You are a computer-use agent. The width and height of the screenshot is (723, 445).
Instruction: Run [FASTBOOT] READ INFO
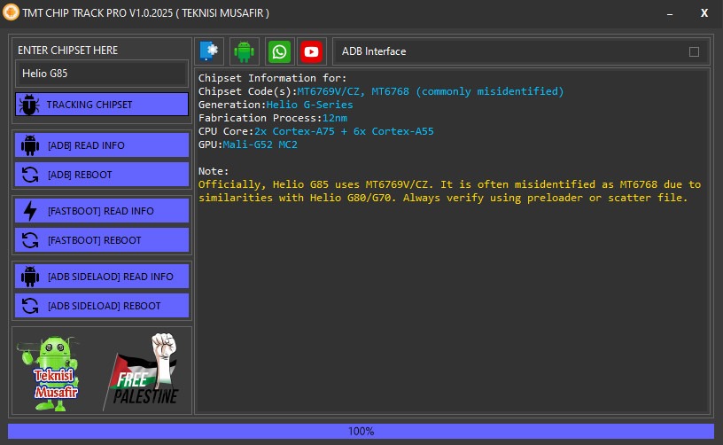point(102,211)
